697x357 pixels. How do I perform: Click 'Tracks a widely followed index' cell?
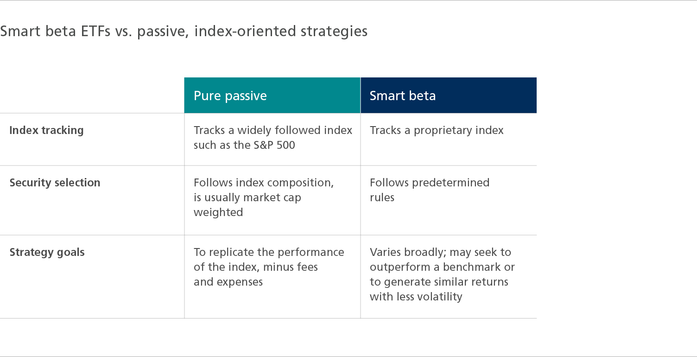point(273,138)
